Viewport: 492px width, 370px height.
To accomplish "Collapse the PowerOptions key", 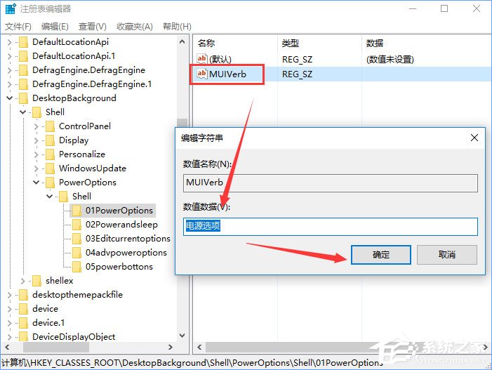I will (36, 183).
